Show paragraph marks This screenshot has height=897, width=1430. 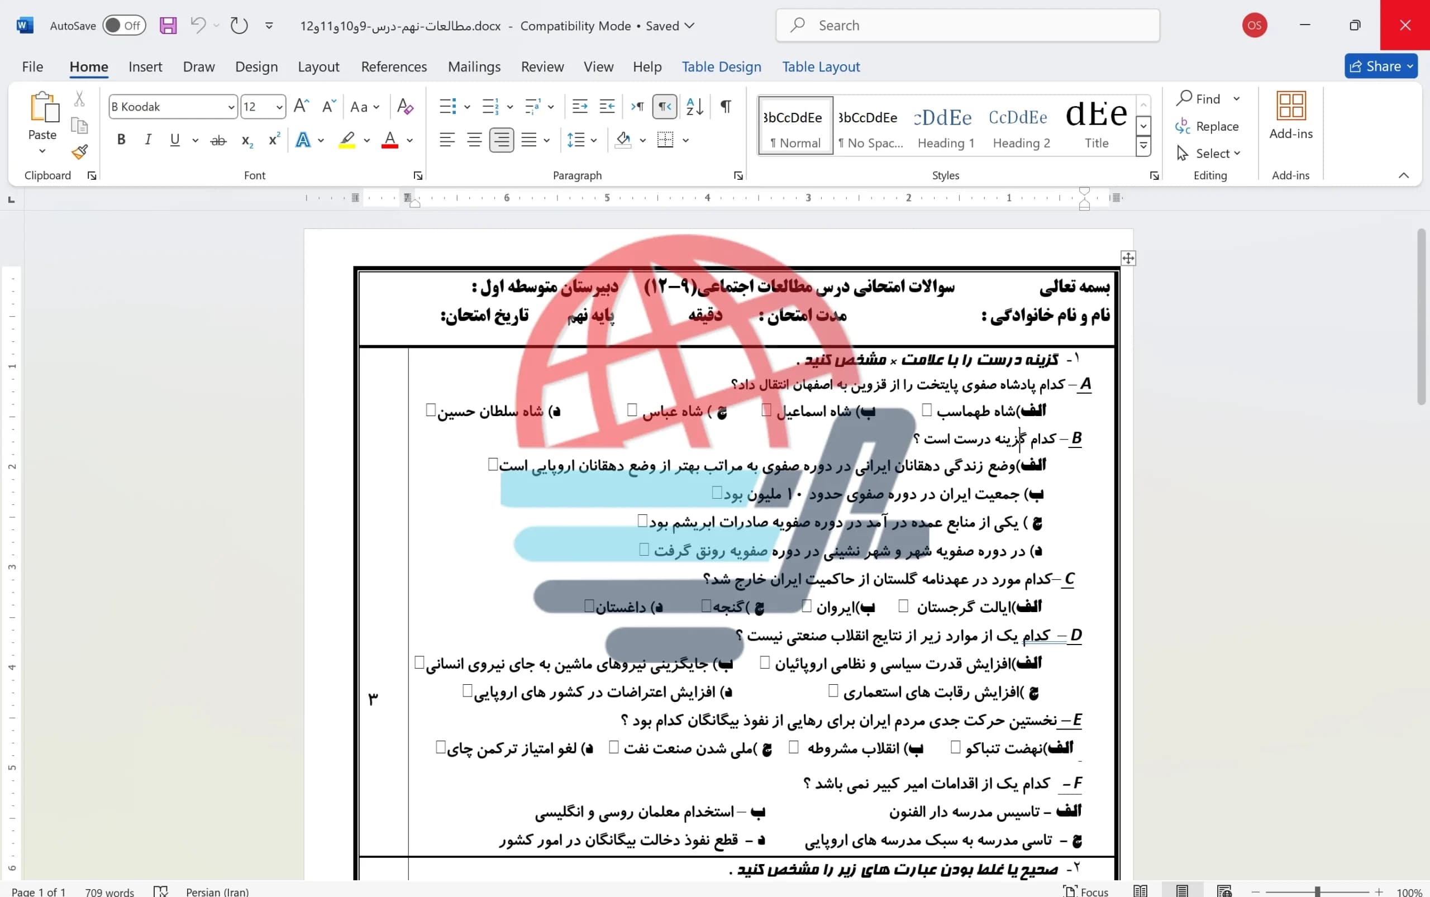tap(726, 107)
